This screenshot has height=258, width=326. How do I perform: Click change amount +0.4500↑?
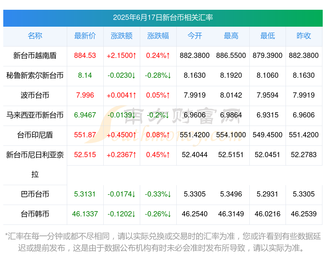(122, 135)
